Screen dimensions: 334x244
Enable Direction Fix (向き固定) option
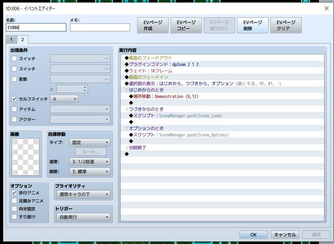click(x=14, y=208)
